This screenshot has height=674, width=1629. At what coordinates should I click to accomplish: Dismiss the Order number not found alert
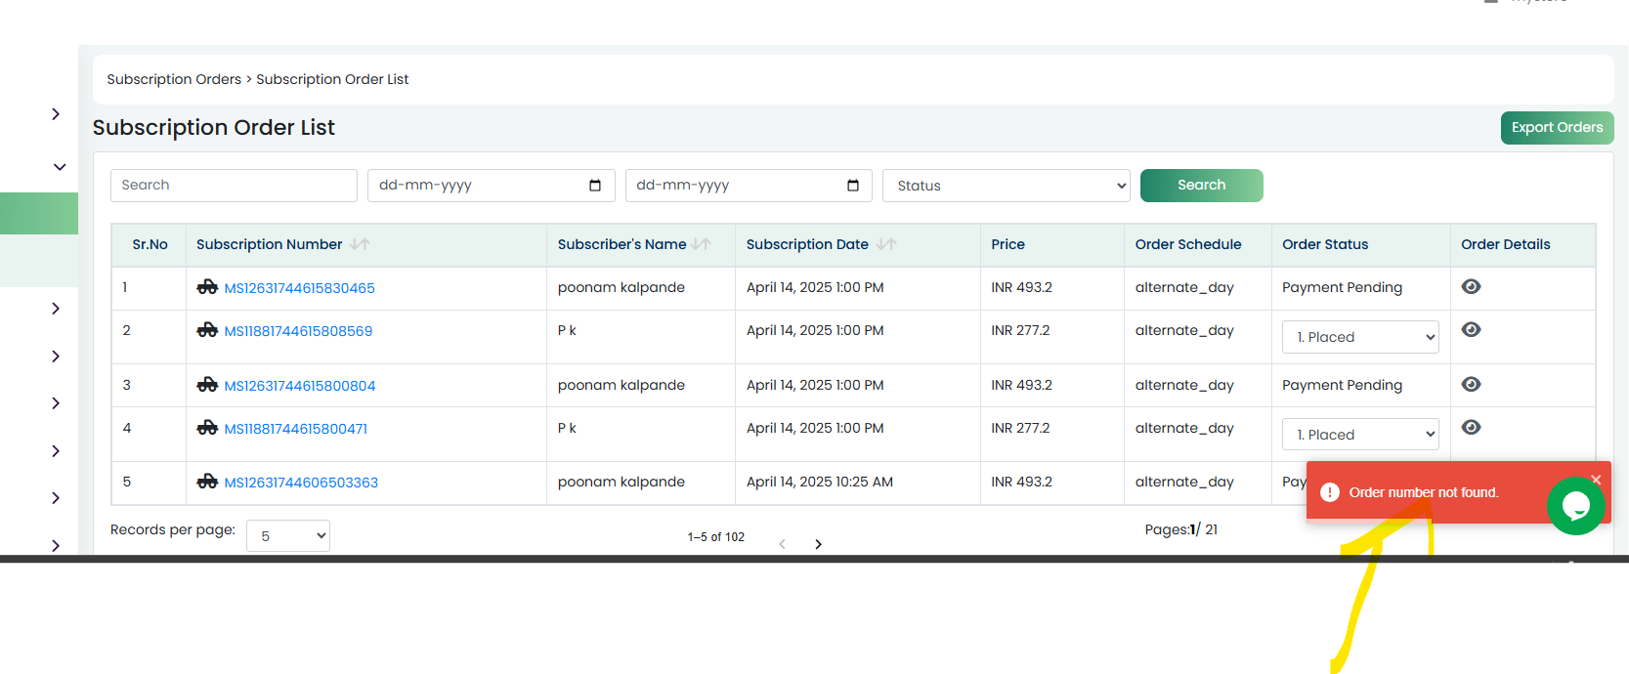click(1596, 479)
